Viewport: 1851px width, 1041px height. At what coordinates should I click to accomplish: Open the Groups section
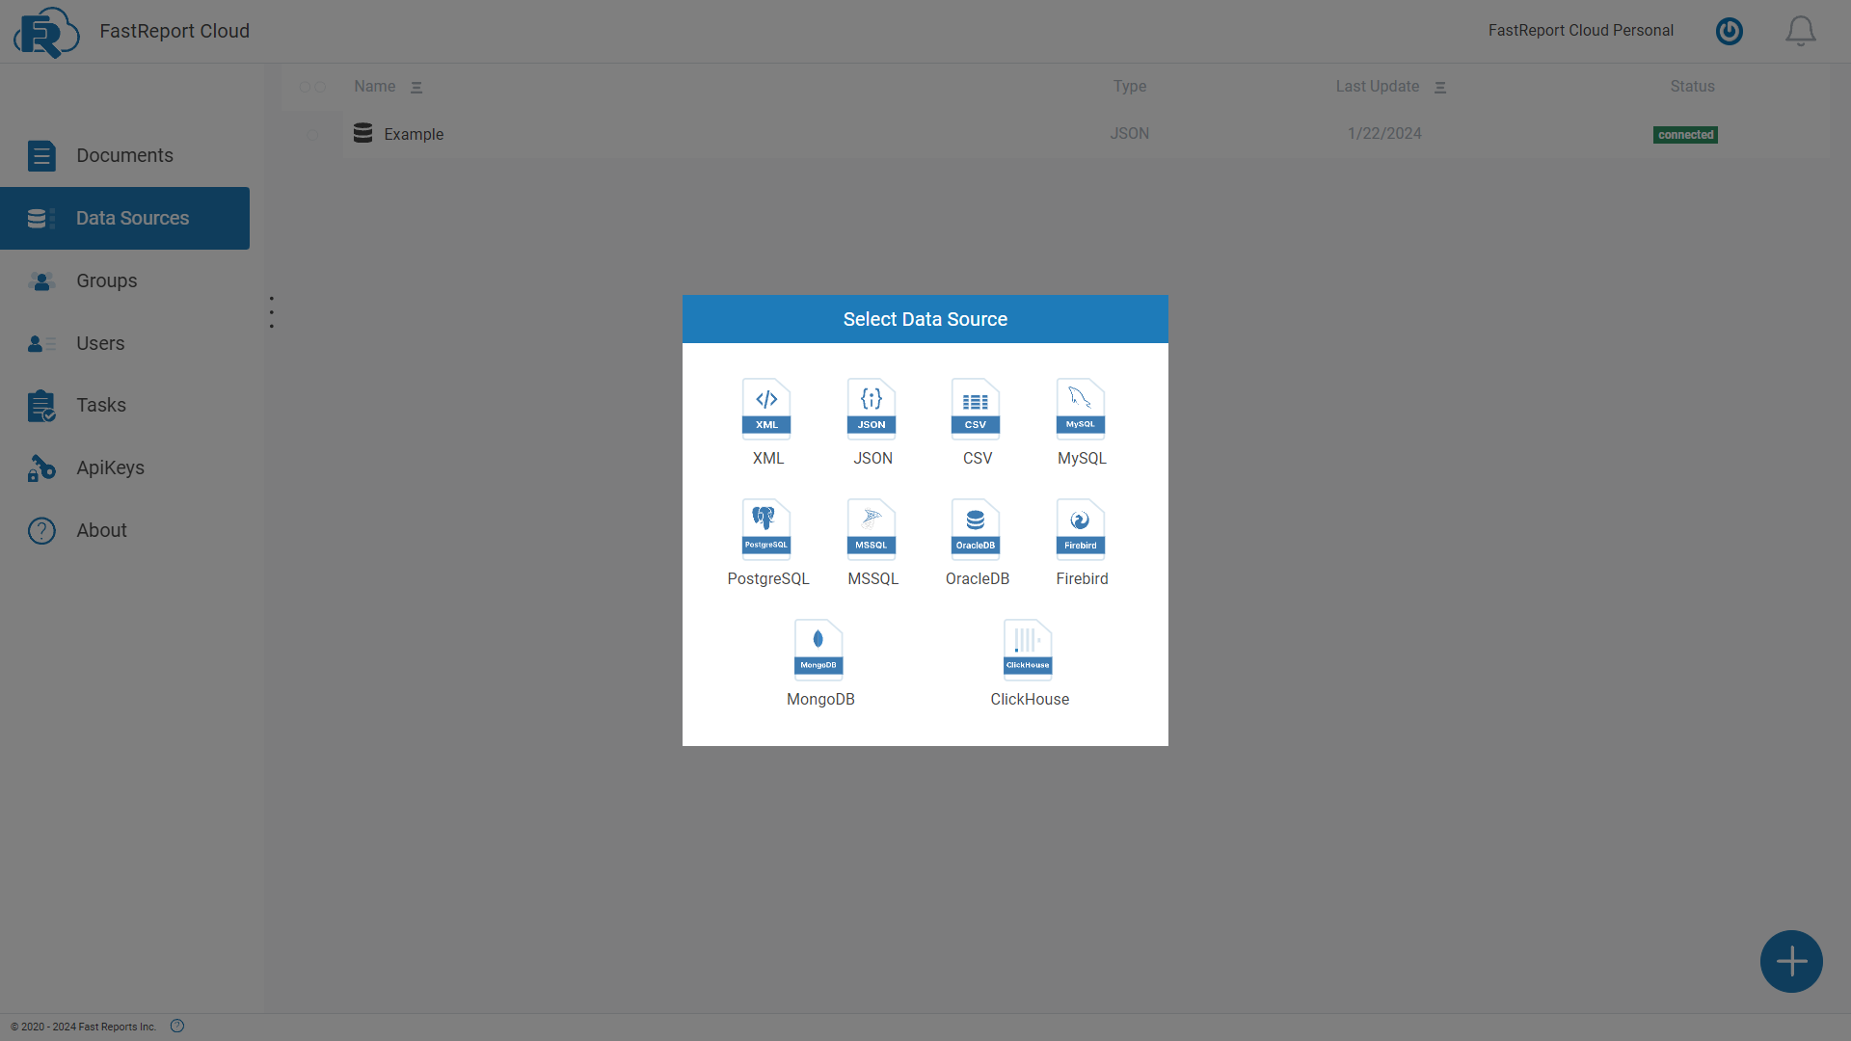[x=106, y=280]
